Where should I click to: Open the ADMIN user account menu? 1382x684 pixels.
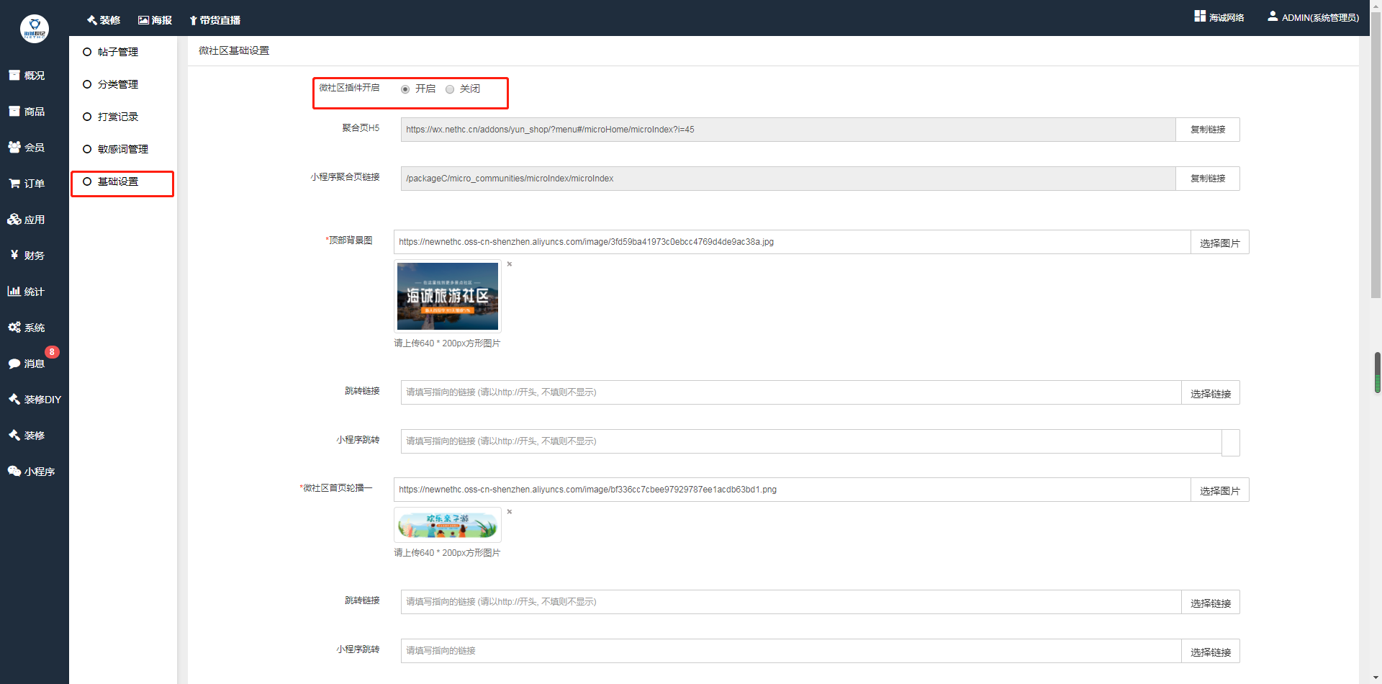pyautogui.click(x=1313, y=17)
